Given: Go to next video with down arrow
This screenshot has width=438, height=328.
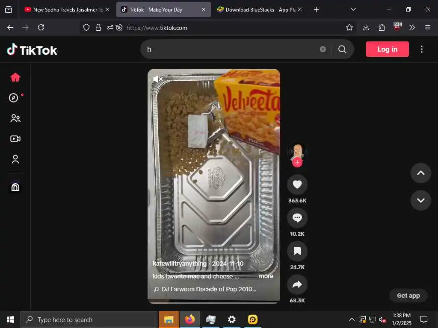Looking at the screenshot, I should point(421,200).
